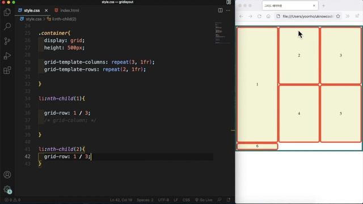Split the editor to the right
The width and height of the screenshot is (363, 204).
220,10
